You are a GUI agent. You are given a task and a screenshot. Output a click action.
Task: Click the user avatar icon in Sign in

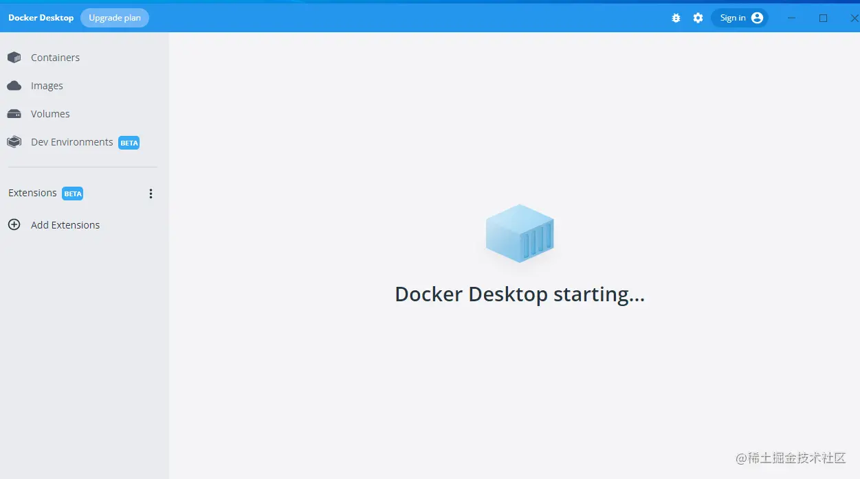click(757, 18)
